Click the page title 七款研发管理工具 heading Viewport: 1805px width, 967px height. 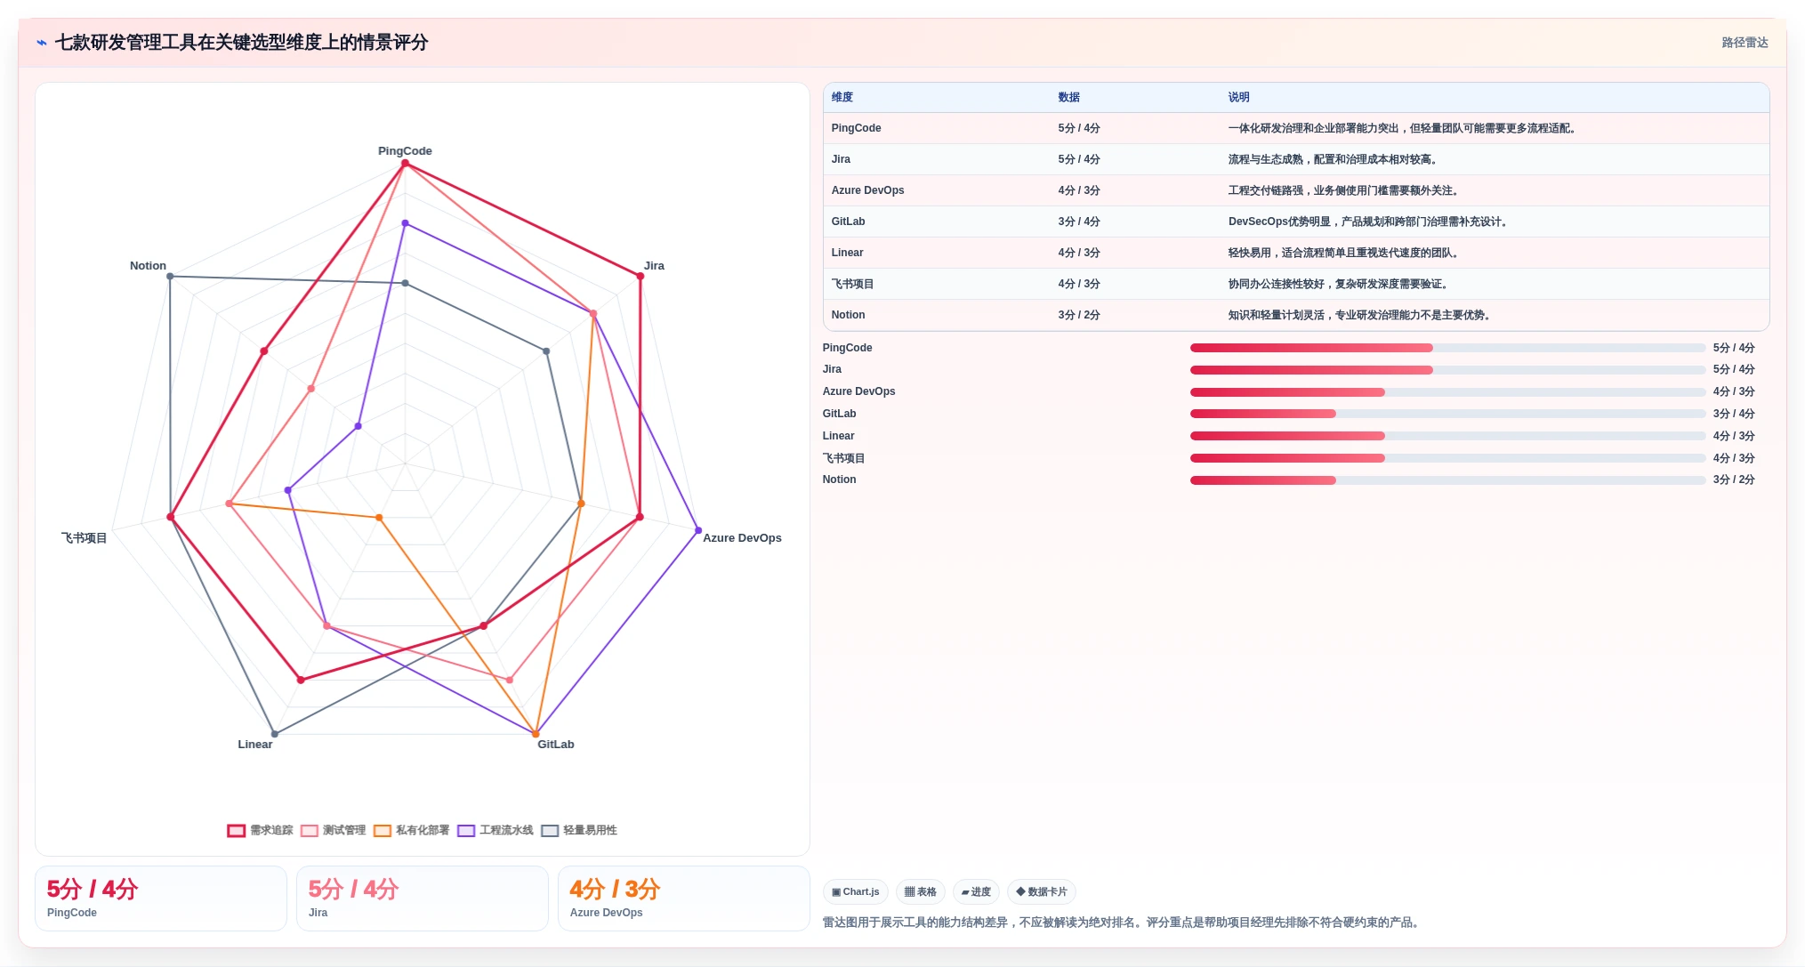click(241, 43)
